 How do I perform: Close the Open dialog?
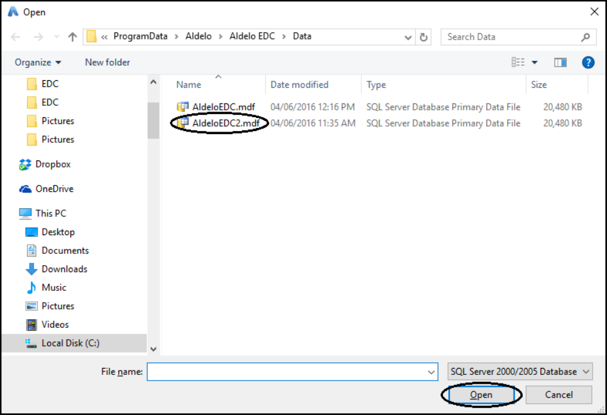(x=594, y=11)
